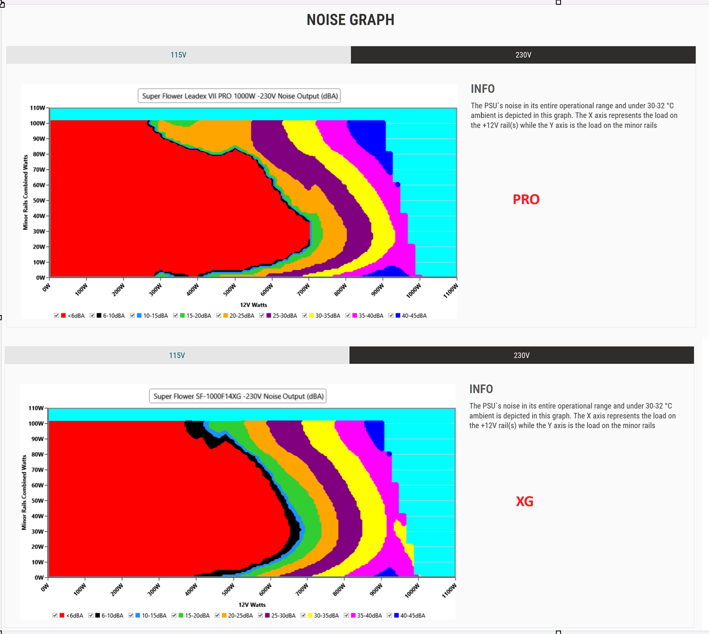Hide 30-35dBA series via Leadex VII PRO legend checkbox

pos(305,316)
